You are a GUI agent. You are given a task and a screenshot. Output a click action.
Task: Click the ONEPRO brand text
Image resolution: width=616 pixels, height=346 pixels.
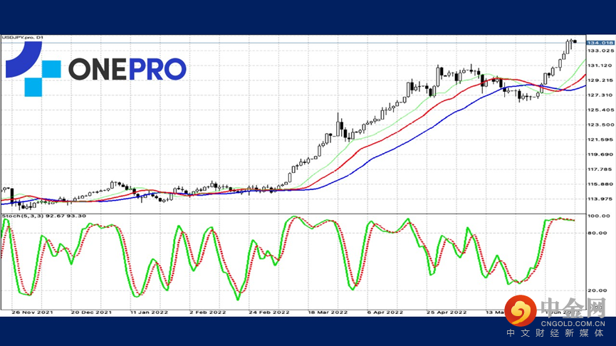[127, 69]
